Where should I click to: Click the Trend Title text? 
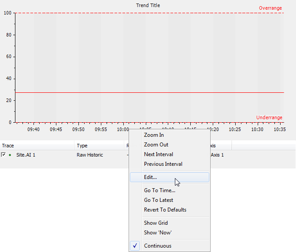(148, 6)
